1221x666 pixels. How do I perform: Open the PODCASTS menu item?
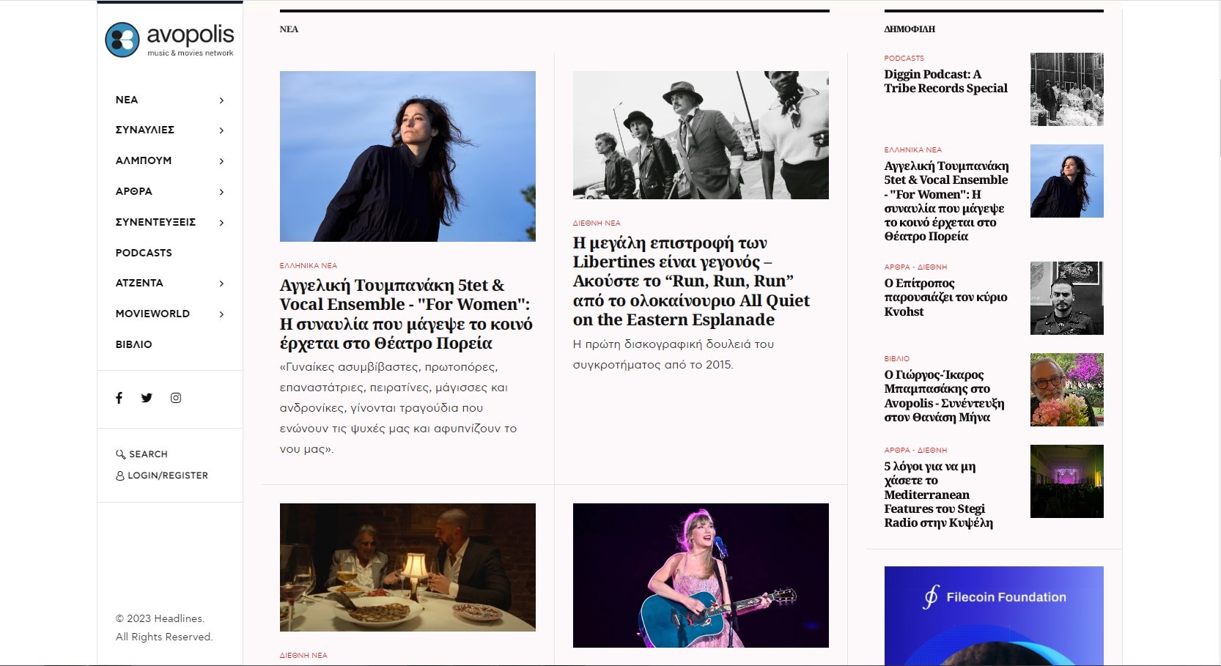[144, 253]
